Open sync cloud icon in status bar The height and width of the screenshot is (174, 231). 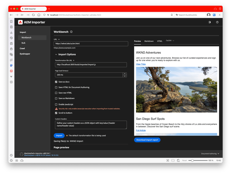coord(22,160)
